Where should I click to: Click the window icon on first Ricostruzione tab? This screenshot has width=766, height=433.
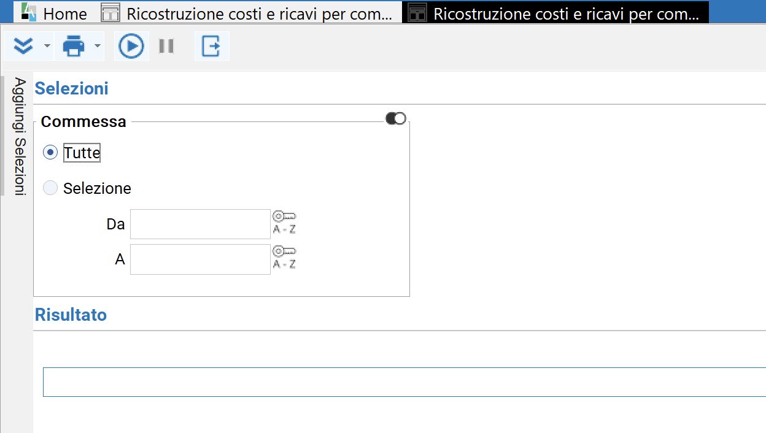(x=110, y=13)
